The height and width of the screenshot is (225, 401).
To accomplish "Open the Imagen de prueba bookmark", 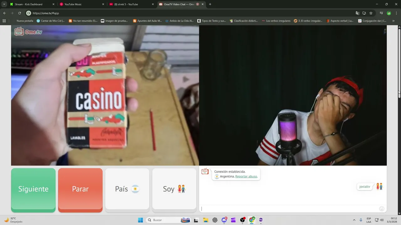I will click(114, 21).
